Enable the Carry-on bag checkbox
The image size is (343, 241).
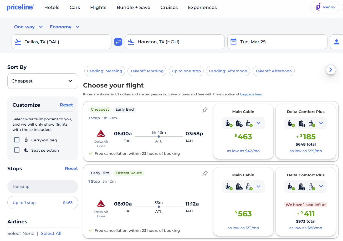pyautogui.click(x=17, y=140)
